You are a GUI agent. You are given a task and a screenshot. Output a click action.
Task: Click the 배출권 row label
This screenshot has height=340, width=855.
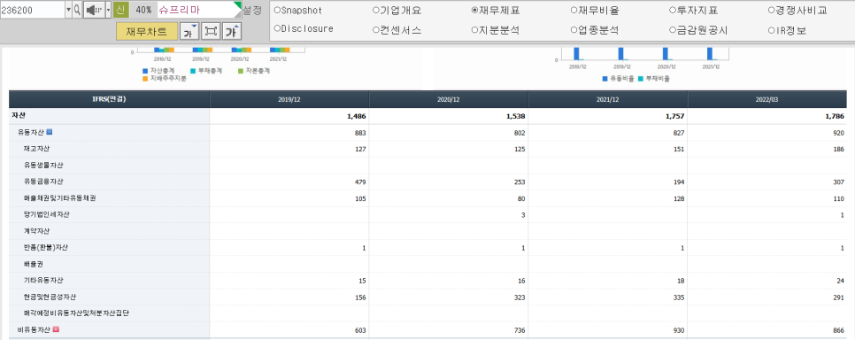(35, 264)
